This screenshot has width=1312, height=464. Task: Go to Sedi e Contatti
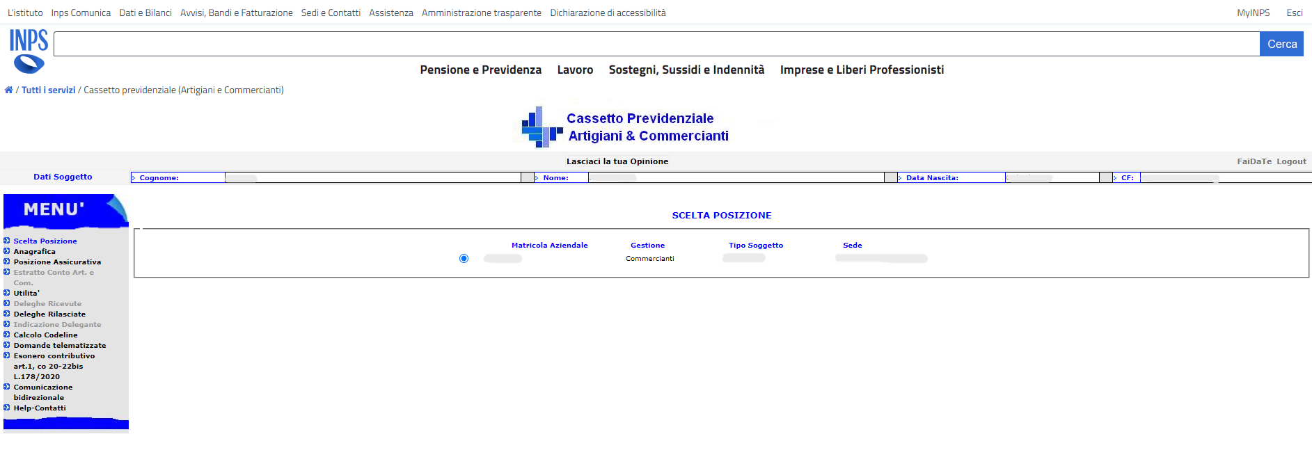(x=331, y=13)
